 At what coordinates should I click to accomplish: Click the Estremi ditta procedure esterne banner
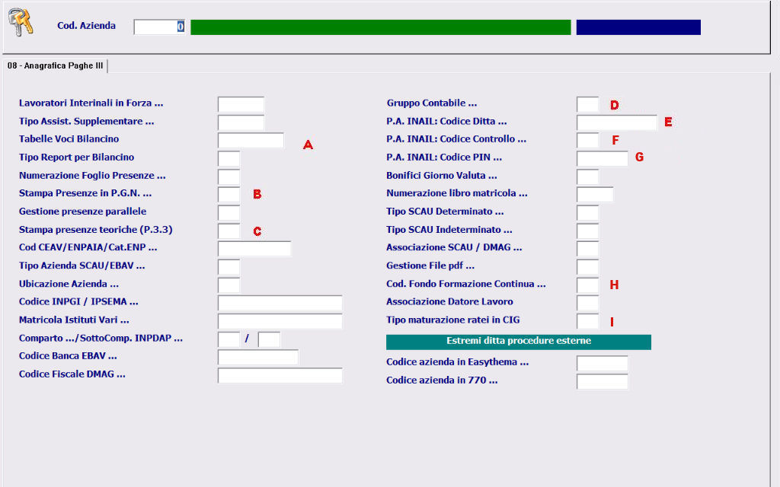(518, 342)
